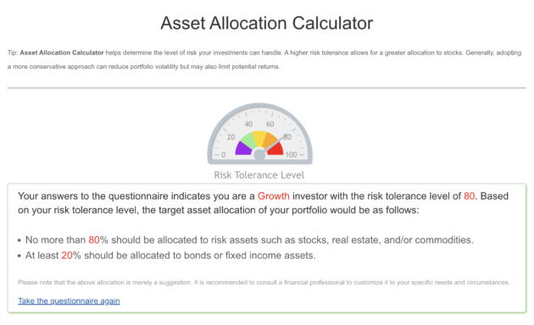The height and width of the screenshot is (325, 534).
Task: Click the 40 label on gauge
Action: point(248,124)
